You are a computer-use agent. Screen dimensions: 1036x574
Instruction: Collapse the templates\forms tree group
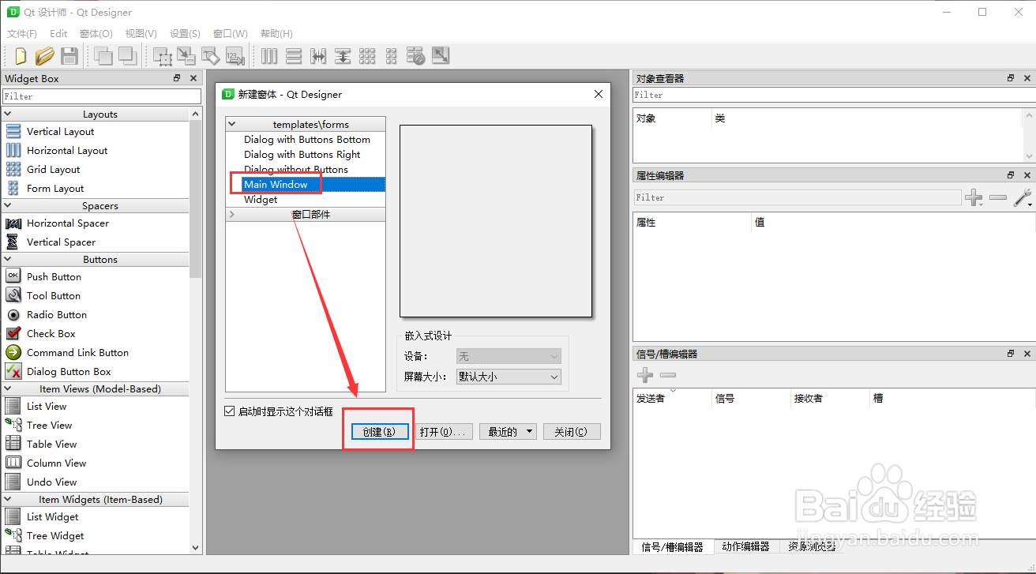pos(231,124)
